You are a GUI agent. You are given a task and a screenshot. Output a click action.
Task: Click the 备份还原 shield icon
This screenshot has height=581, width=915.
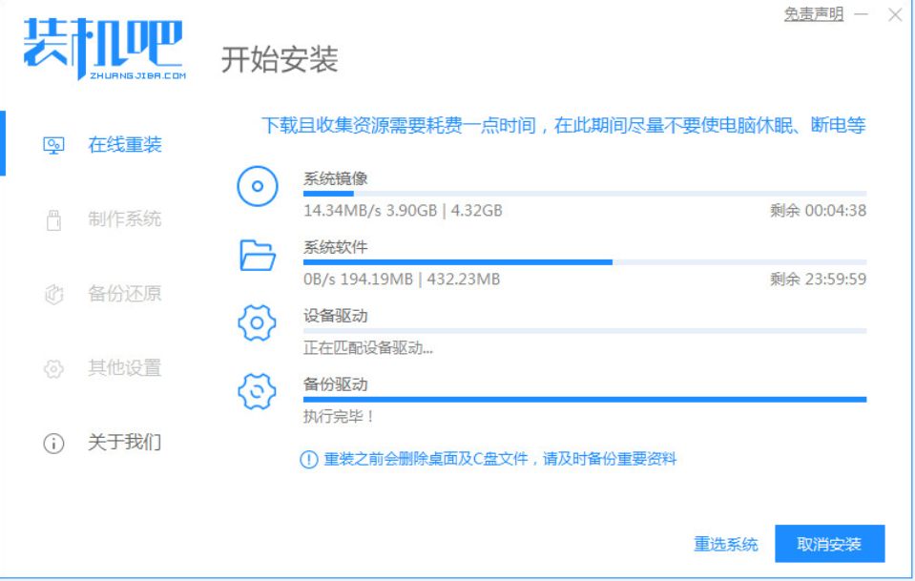click(53, 294)
